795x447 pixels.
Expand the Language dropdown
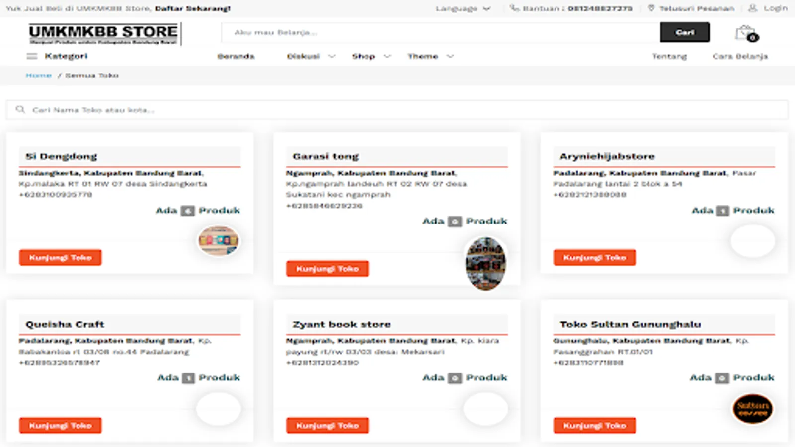463,8
